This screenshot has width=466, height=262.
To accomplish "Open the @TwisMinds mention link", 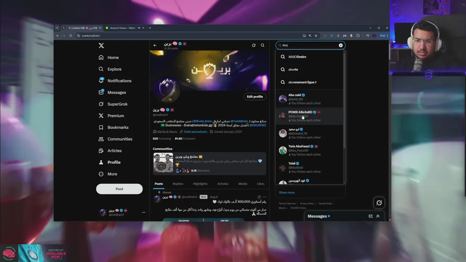I will click(x=239, y=121).
